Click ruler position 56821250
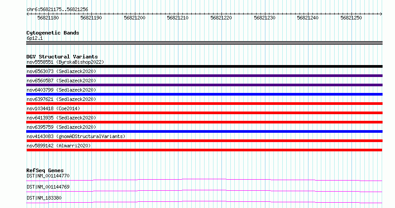Image resolution: width=395 pixels, height=208 pixels. point(351,18)
